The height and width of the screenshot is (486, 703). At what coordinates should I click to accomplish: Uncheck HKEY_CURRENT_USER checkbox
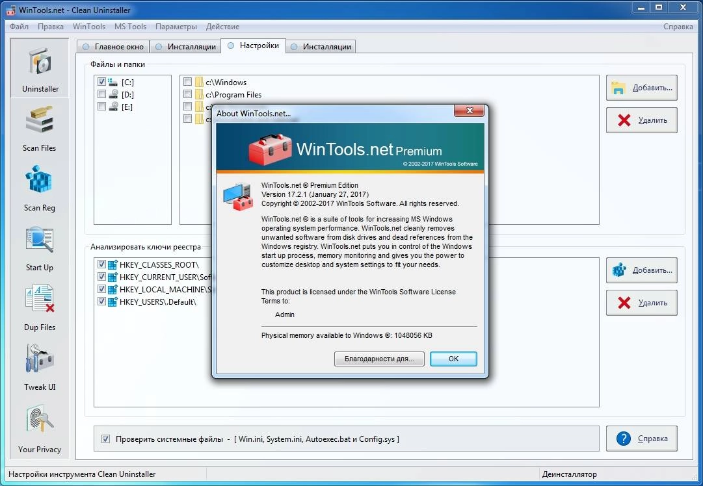[101, 277]
